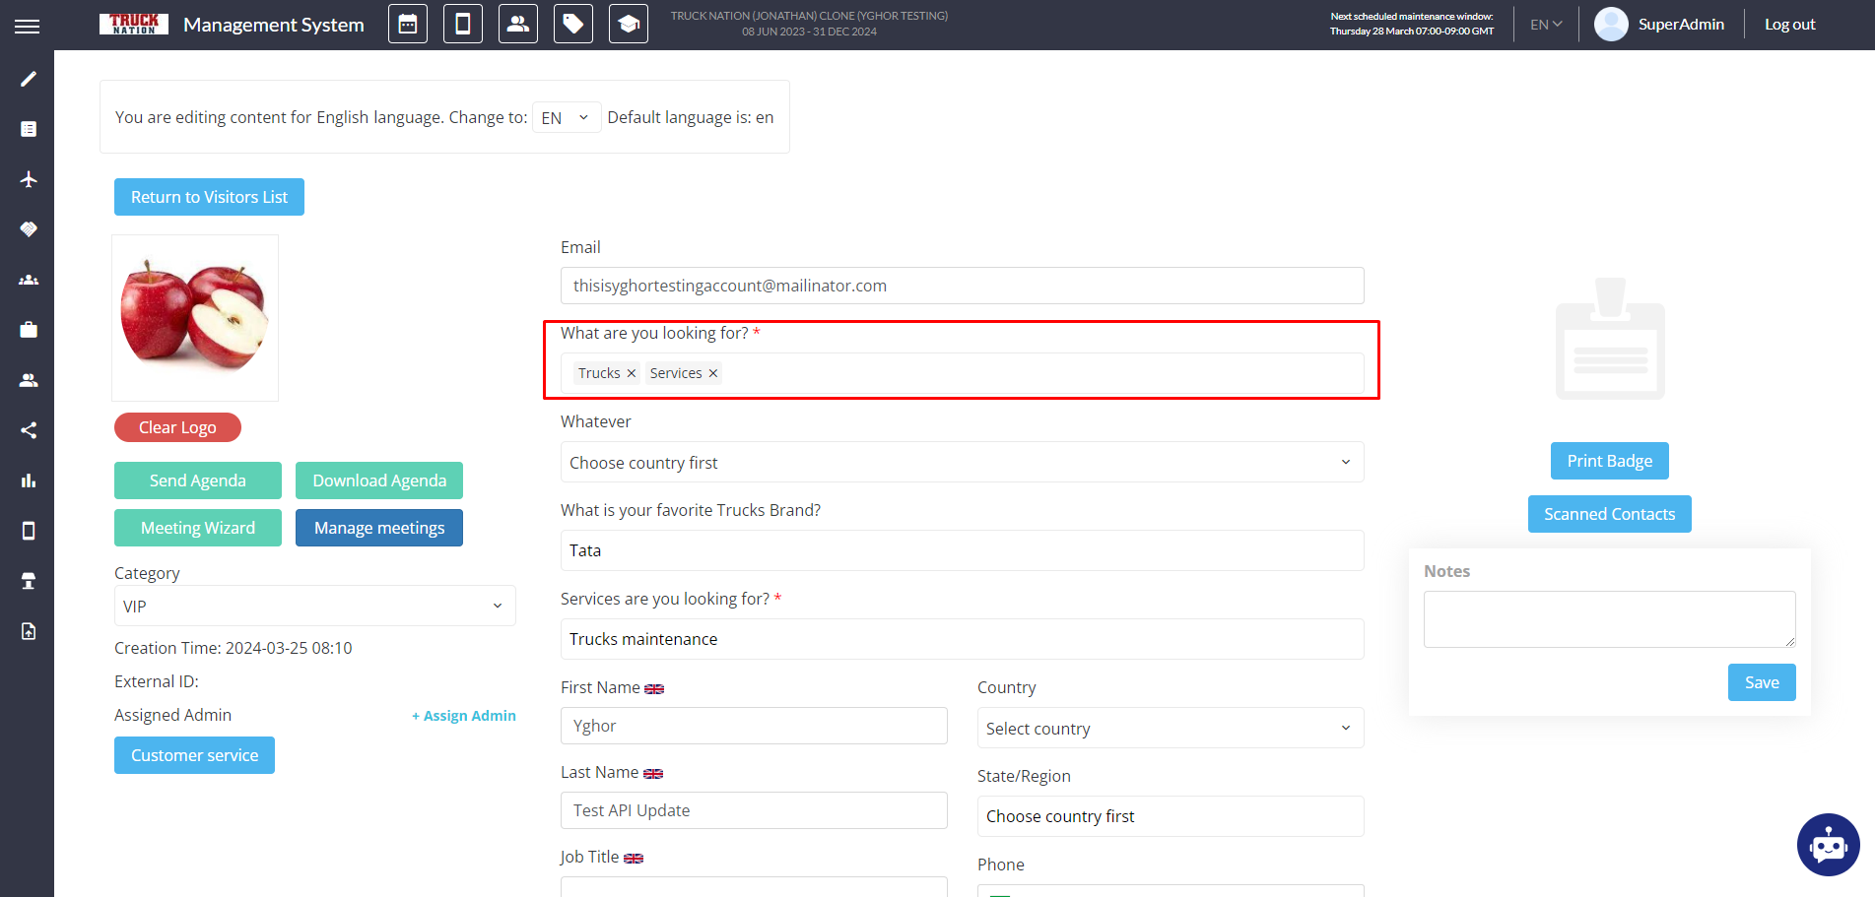Select the calendar icon in the top toolbar
The image size is (1875, 897).
coord(407,24)
